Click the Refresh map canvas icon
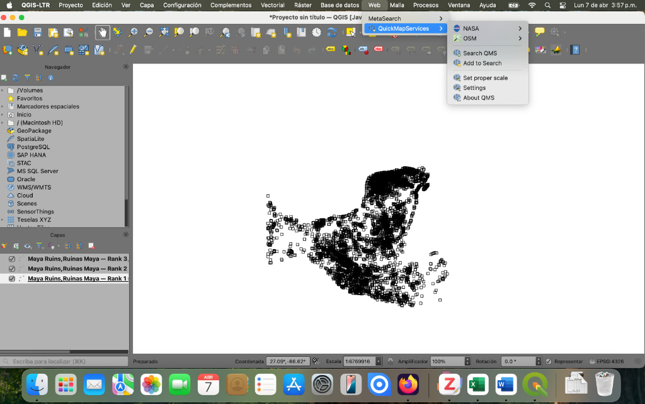Screen dimensions: 645x404 click(x=331, y=33)
